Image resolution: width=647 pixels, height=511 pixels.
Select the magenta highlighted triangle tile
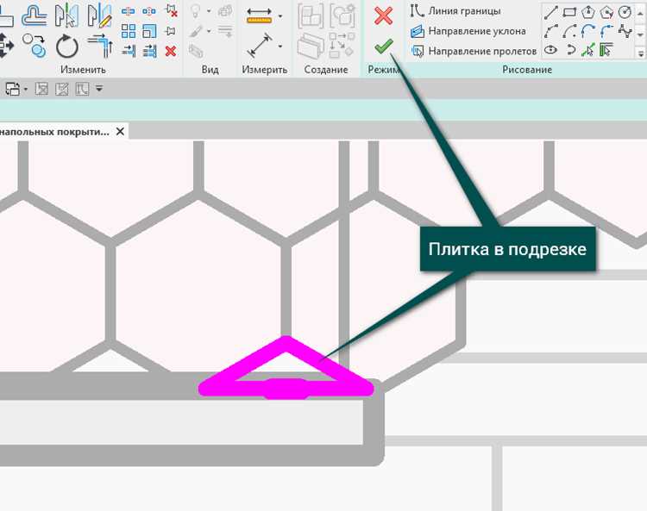pyautogui.click(x=286, y=368)
